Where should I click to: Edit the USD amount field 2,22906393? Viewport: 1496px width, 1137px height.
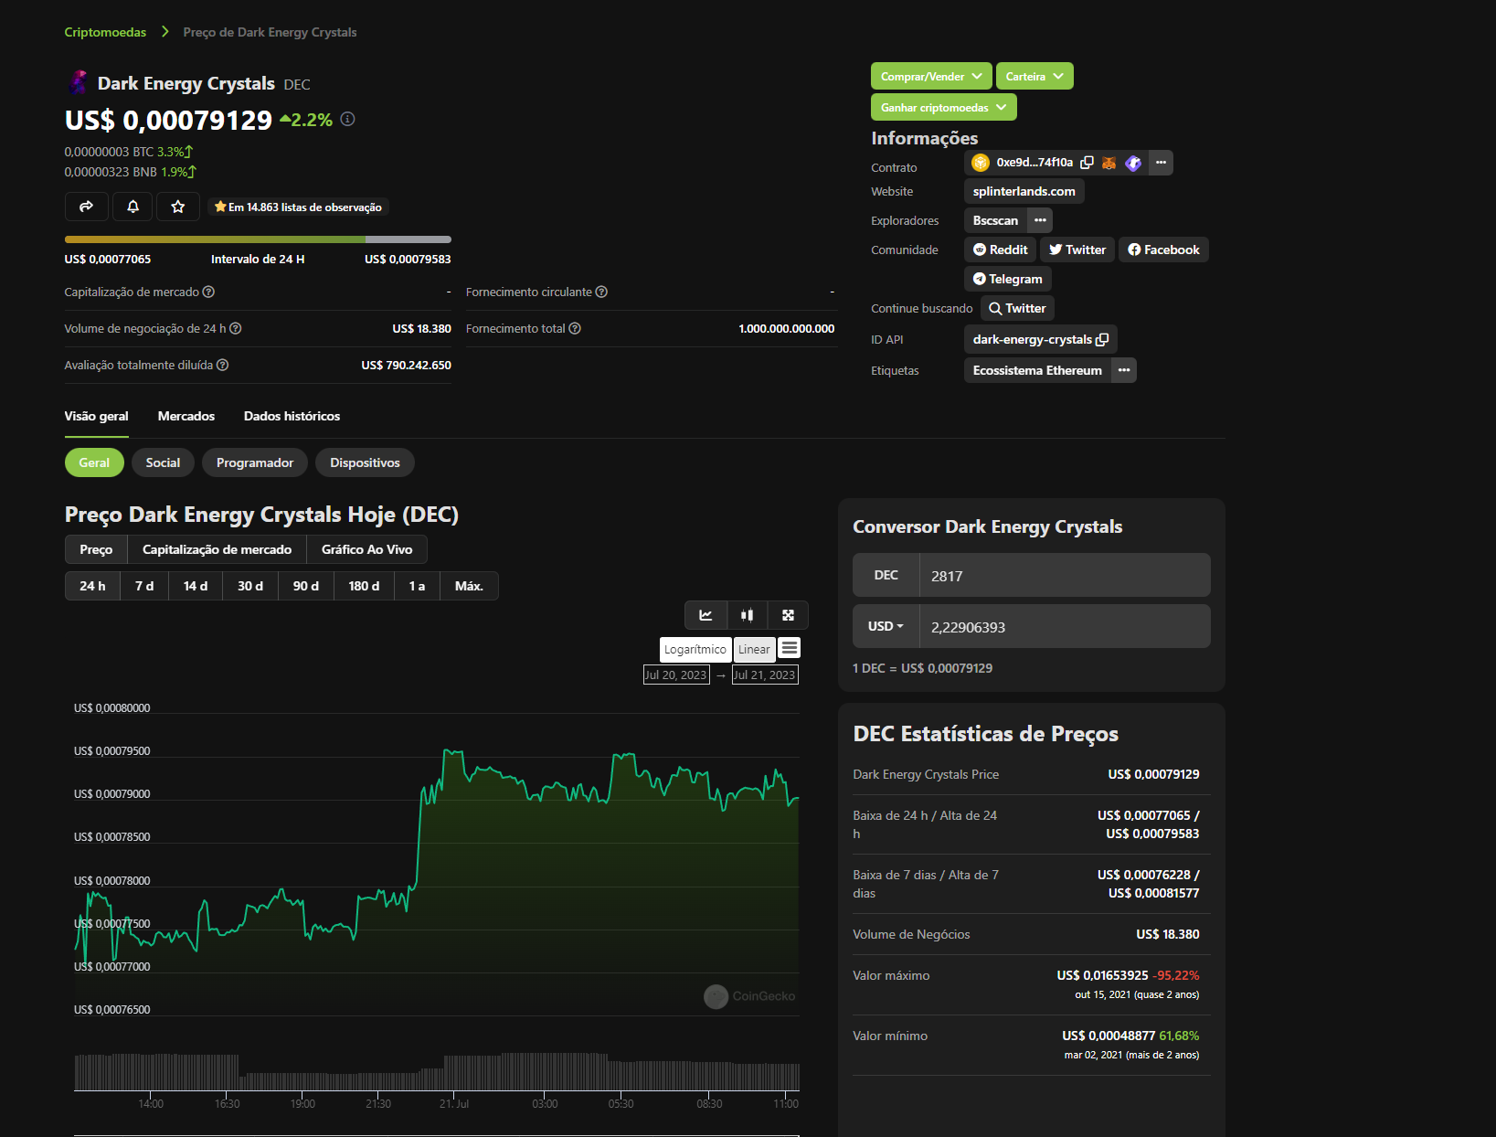(x=1065, y=626)
